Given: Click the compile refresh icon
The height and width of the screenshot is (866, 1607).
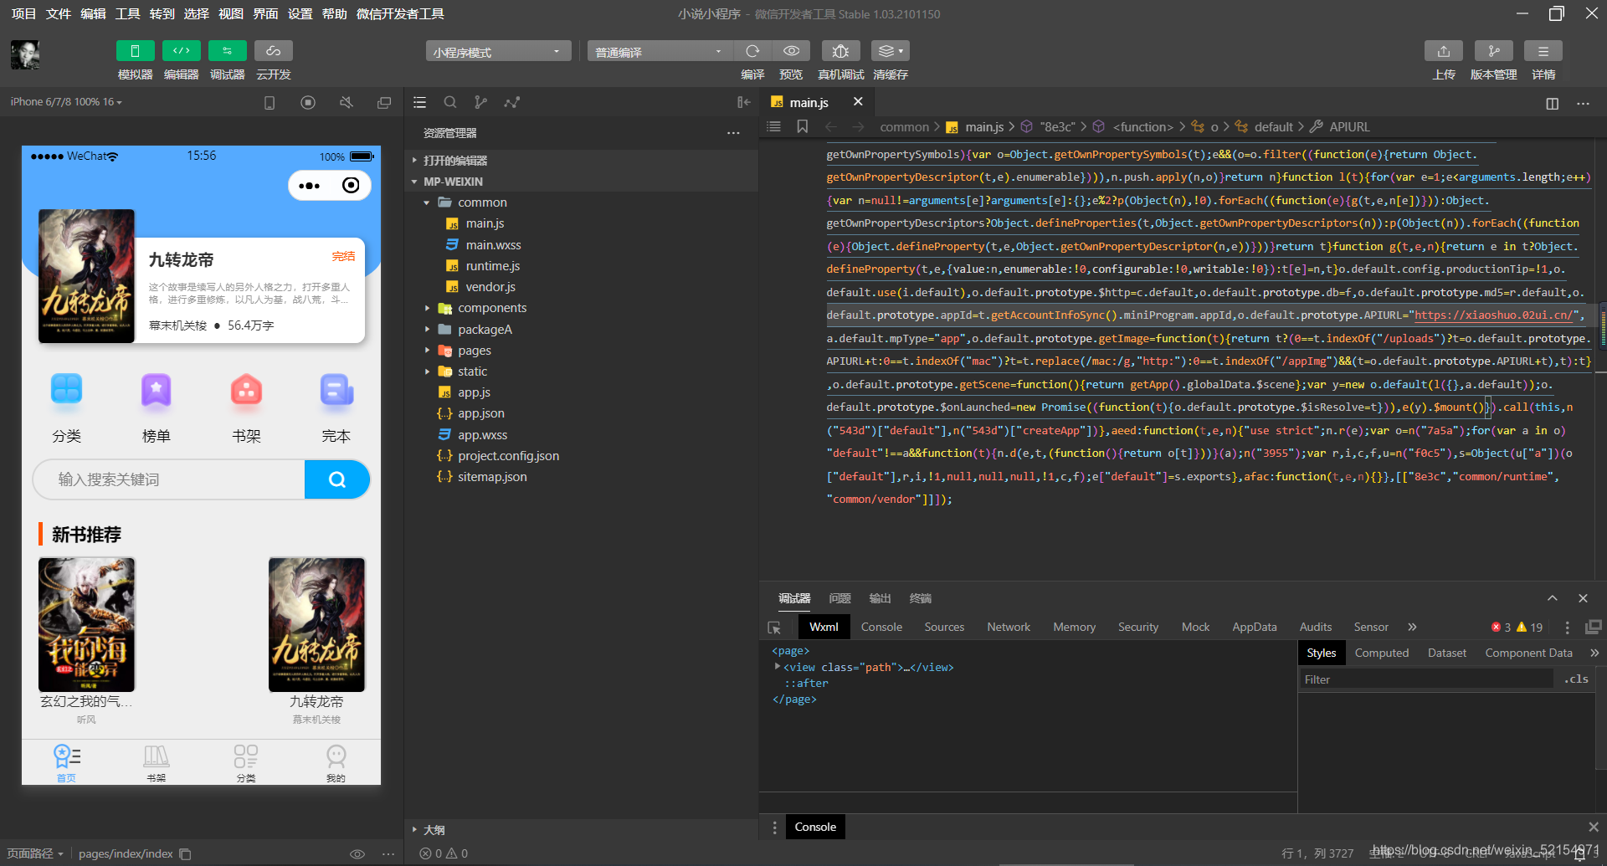Looking at the screenshot, I should click(x=752, y=51).
